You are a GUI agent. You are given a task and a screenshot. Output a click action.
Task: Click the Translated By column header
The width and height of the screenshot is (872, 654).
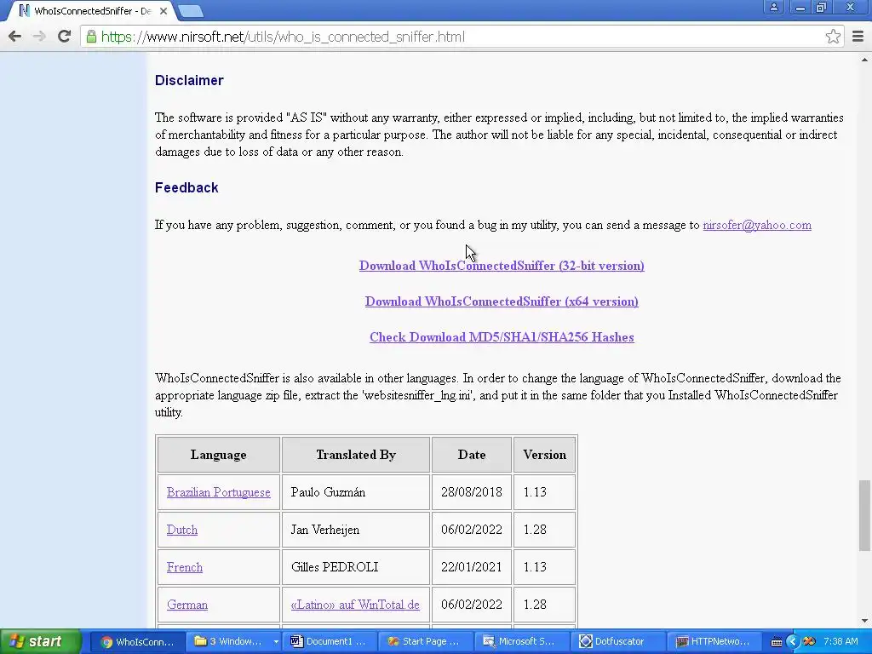[x=356, y=455]
